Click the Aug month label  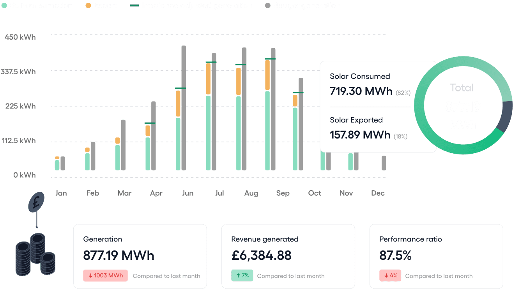(251, 193)
